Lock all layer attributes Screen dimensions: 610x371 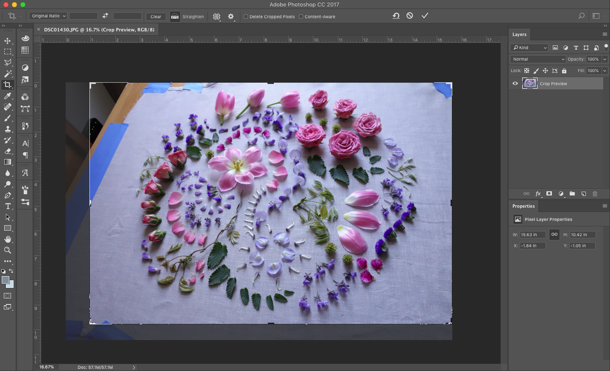point(564,71)
